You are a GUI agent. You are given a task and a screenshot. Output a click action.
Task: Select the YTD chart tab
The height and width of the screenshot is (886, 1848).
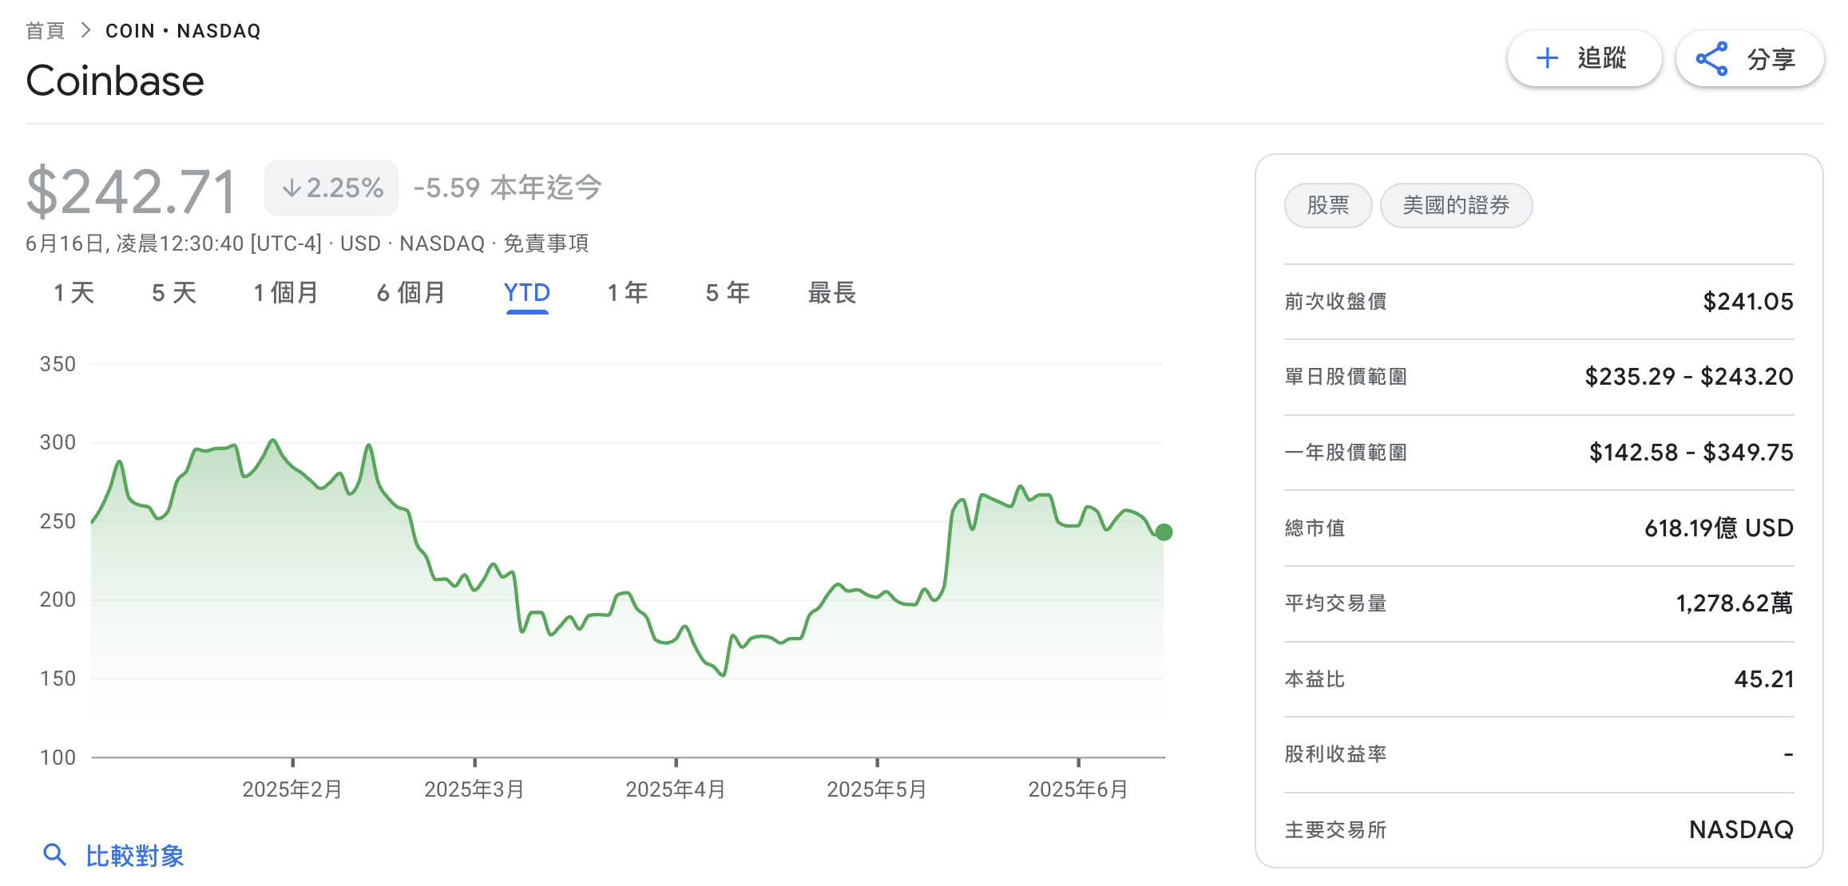[526, 293]
